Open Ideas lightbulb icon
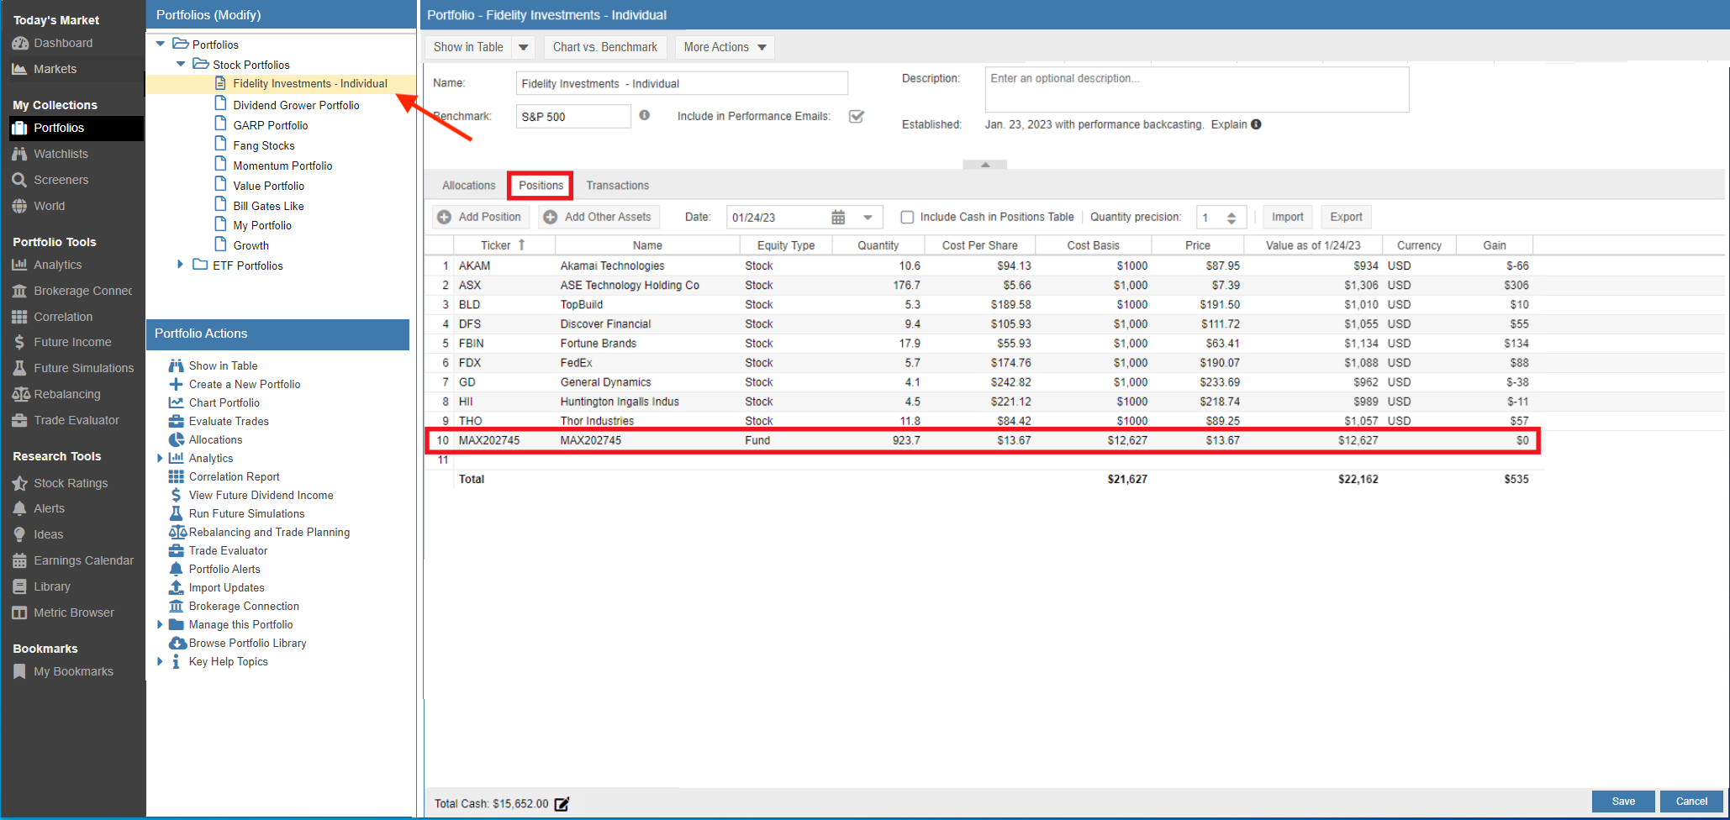The height and width of the screenshot is (820, 1730). [x=19, y=534]
